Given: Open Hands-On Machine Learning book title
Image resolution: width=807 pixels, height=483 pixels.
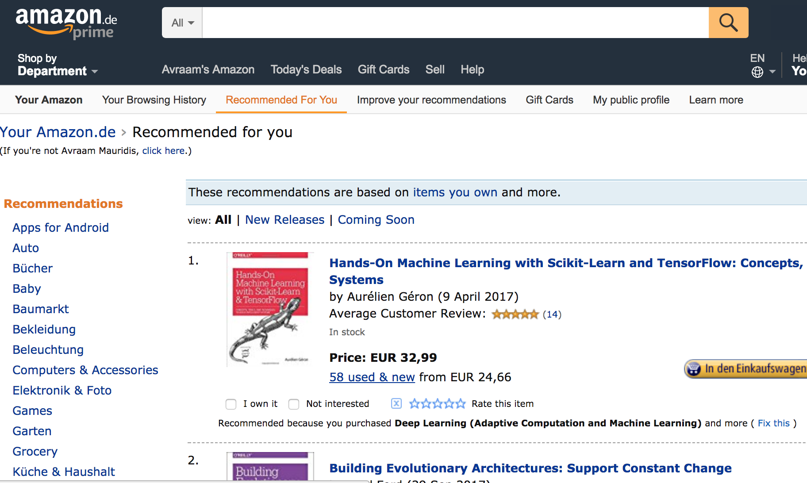Looking at the screenshot, I should [566, 271].
